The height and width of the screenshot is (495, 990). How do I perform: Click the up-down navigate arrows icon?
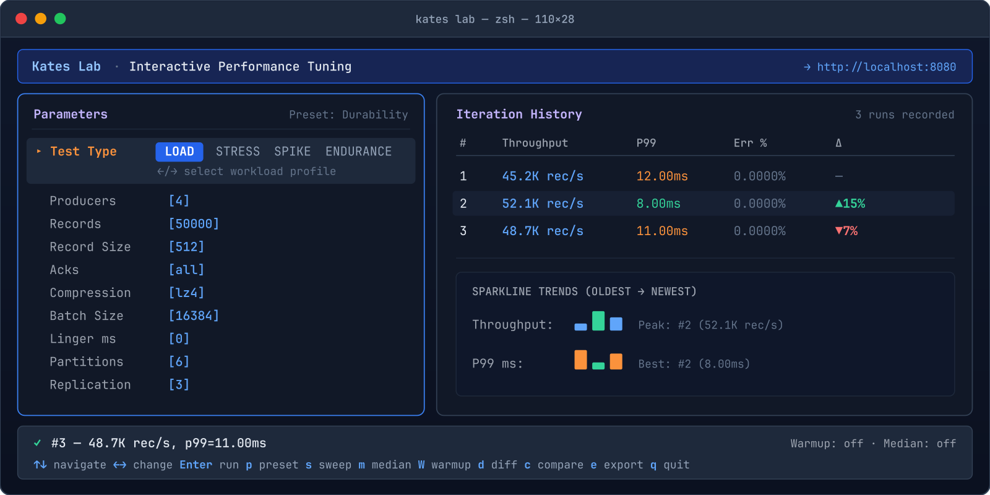point(40,465)
